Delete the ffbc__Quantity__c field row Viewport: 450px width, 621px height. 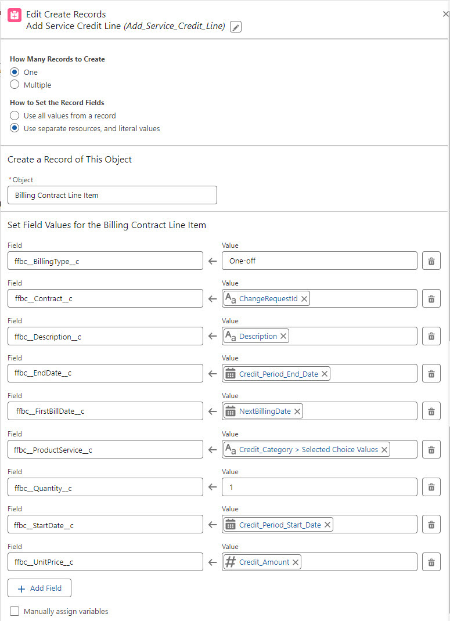[431, 488]
